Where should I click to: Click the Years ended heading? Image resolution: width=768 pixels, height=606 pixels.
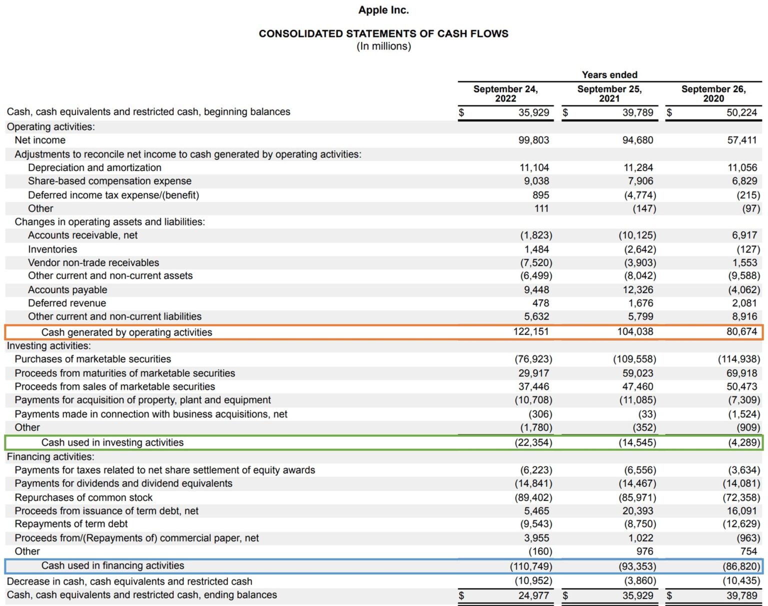610,74
